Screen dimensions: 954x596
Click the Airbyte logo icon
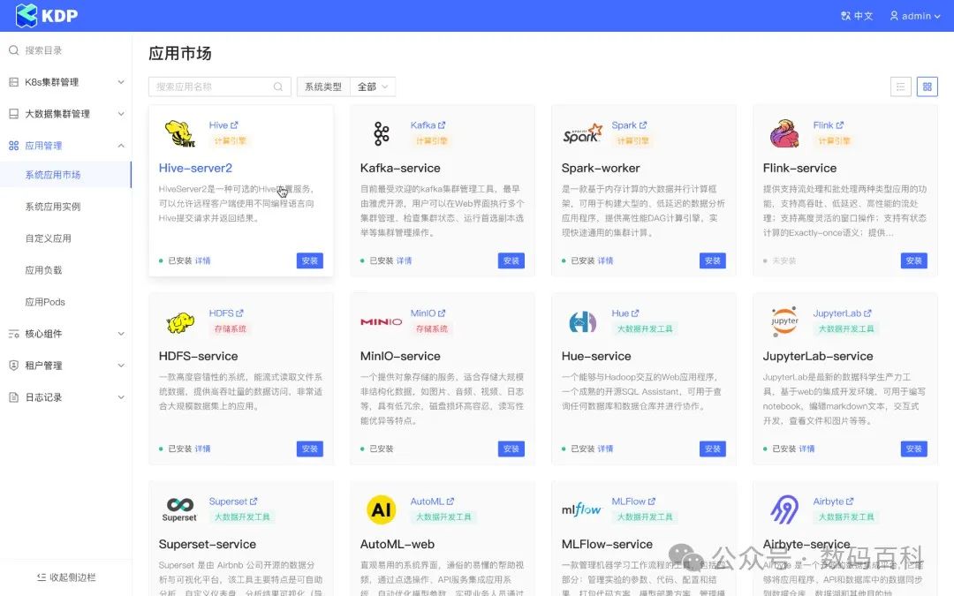click(784, 509)
